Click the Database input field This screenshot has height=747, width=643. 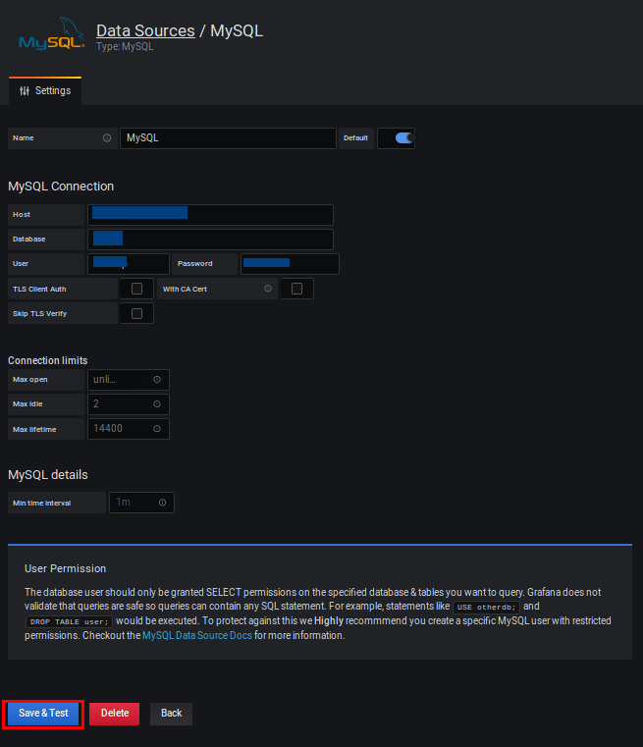tap(210, 240)
